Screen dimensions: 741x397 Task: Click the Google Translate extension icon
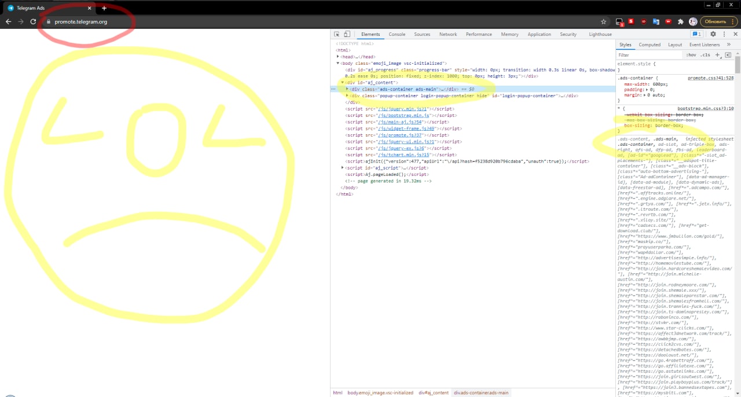coord(656,21)
